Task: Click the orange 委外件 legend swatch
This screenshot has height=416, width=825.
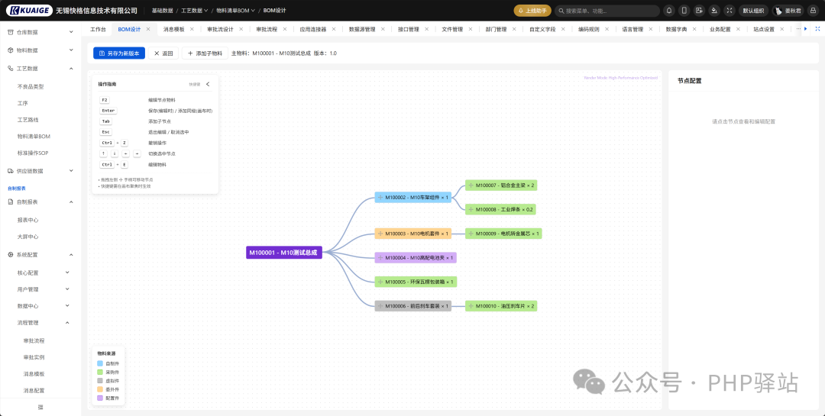Action: point(101,389)
